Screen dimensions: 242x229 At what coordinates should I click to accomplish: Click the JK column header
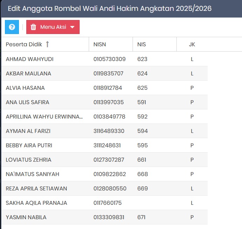pos(192,44)
